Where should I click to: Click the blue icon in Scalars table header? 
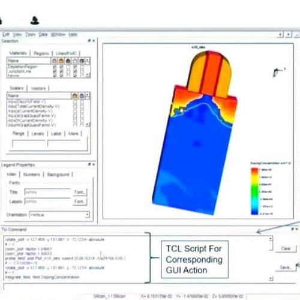click(82, 96)
